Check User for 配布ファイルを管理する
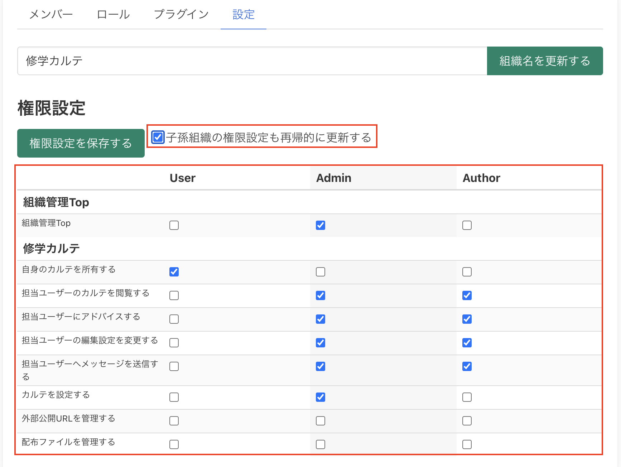 (174, 444)
